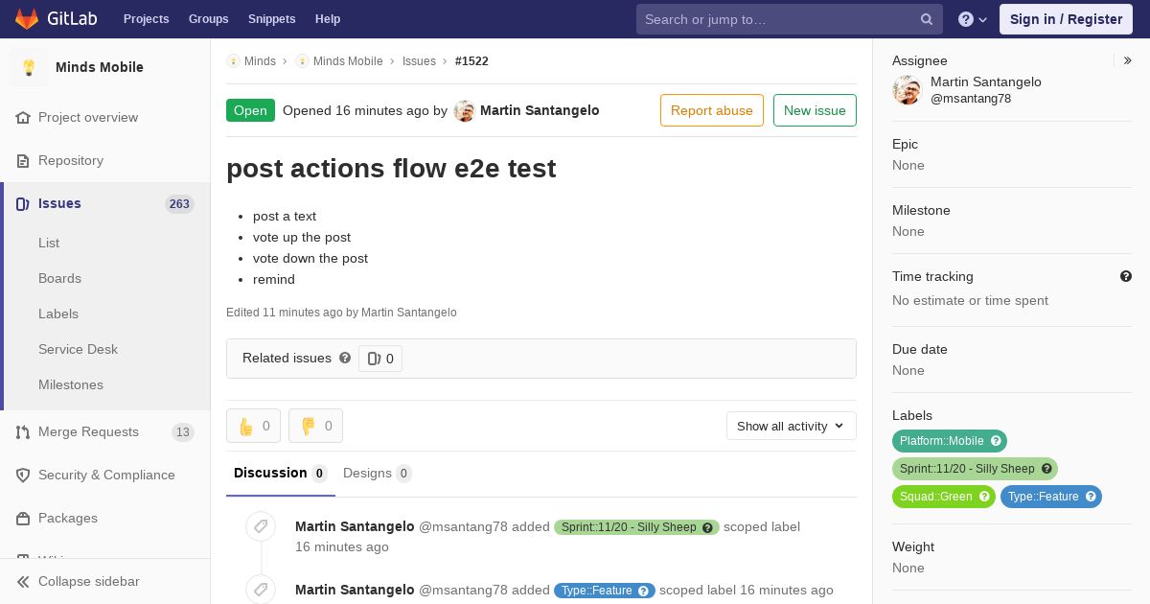Click help icon on Platform::Mobile label
This screenshot has width=1150, height=604.
996,441
